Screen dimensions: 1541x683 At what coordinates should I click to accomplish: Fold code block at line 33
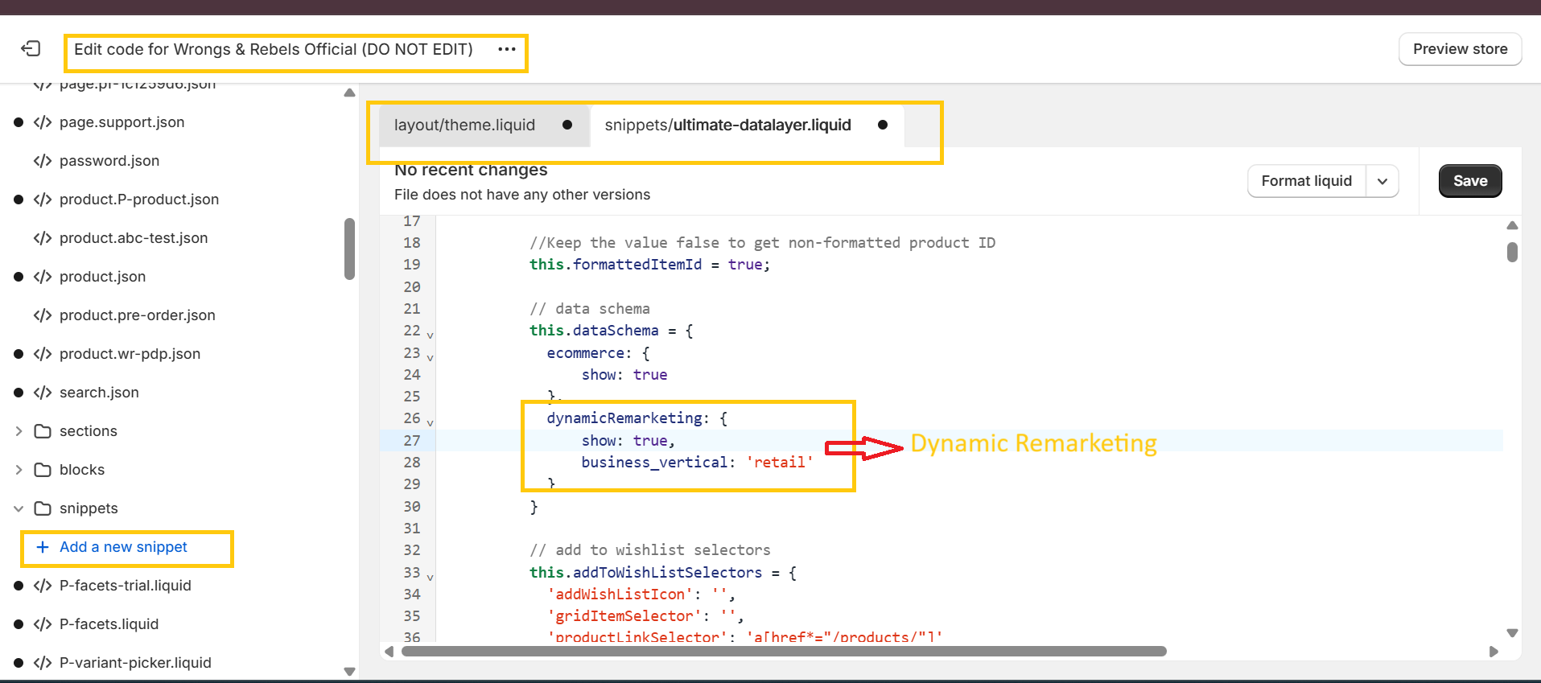coord(430,577)
